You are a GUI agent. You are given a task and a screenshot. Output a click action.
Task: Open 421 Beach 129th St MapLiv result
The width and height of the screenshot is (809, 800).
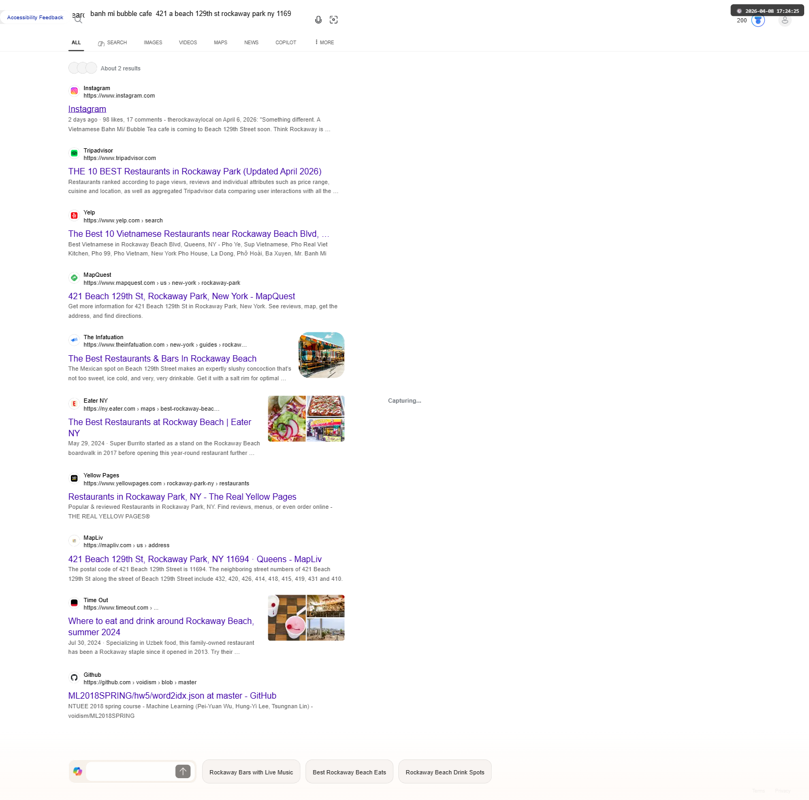coord(195,559)
